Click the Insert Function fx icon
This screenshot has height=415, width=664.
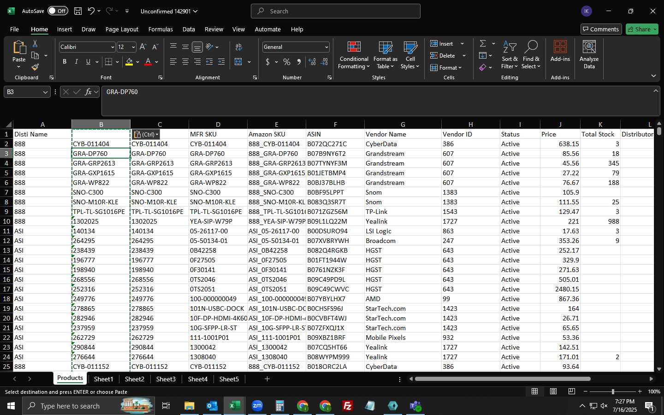pos(89,92)
